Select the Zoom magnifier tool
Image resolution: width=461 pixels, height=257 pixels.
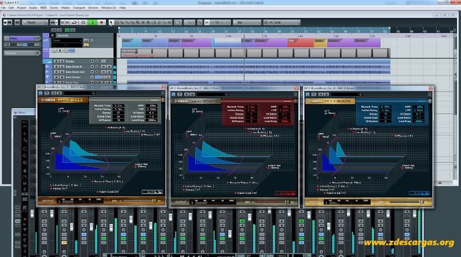point(138,23)
